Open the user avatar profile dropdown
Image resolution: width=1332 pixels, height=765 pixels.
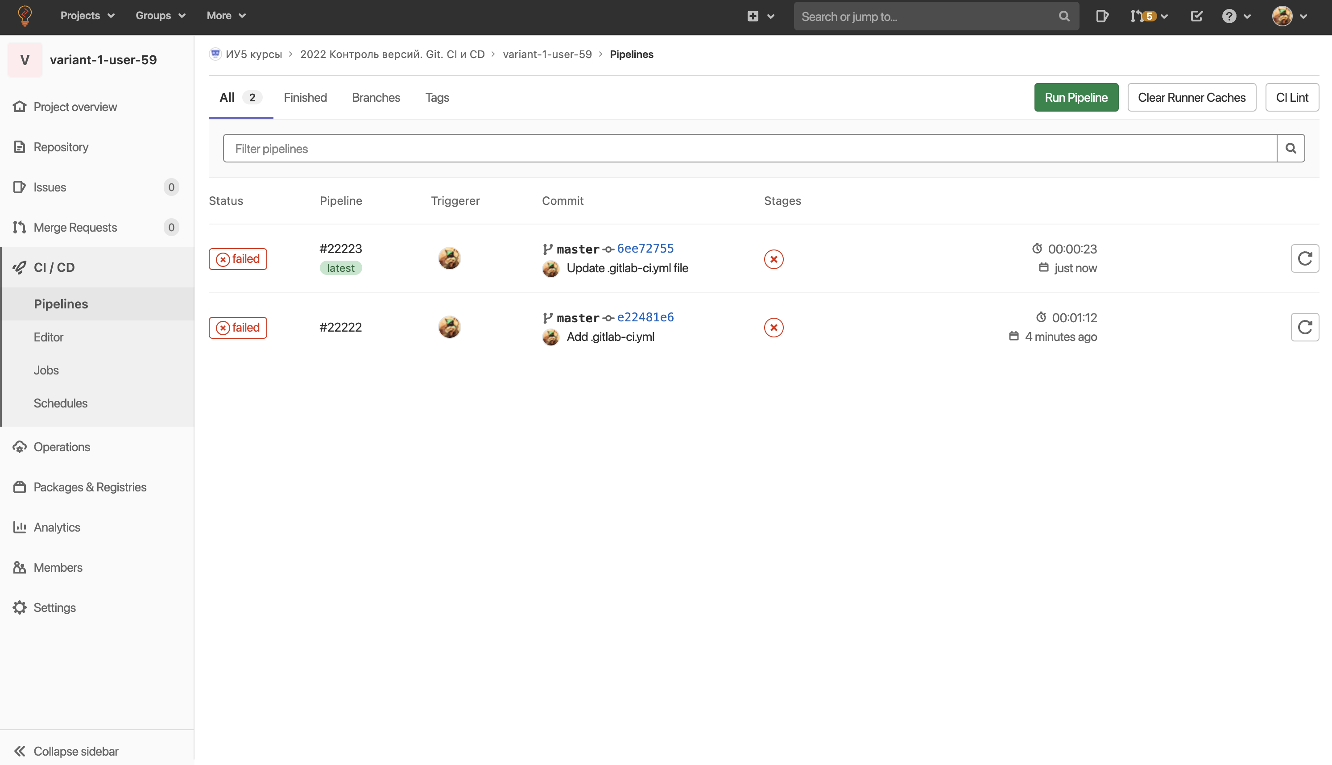[1289, 16]
